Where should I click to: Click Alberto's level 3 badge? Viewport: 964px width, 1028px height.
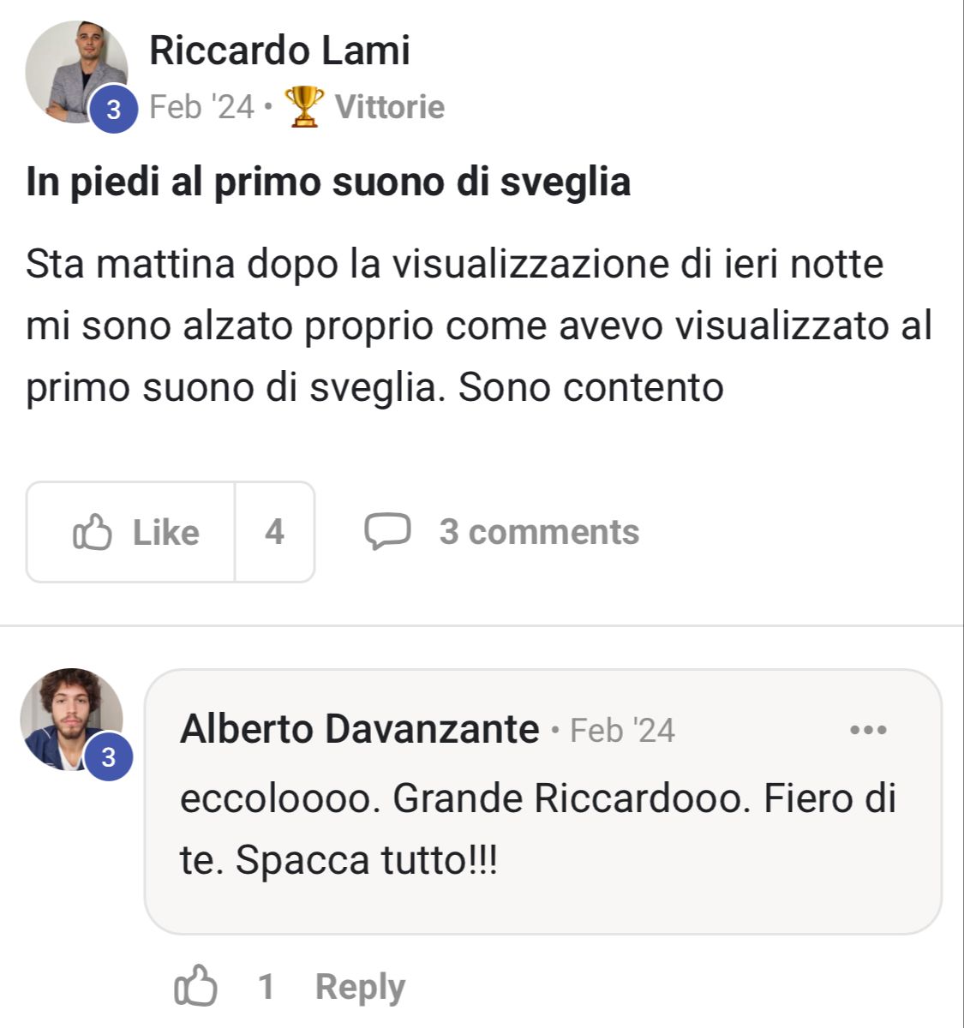tap(109, 757)
